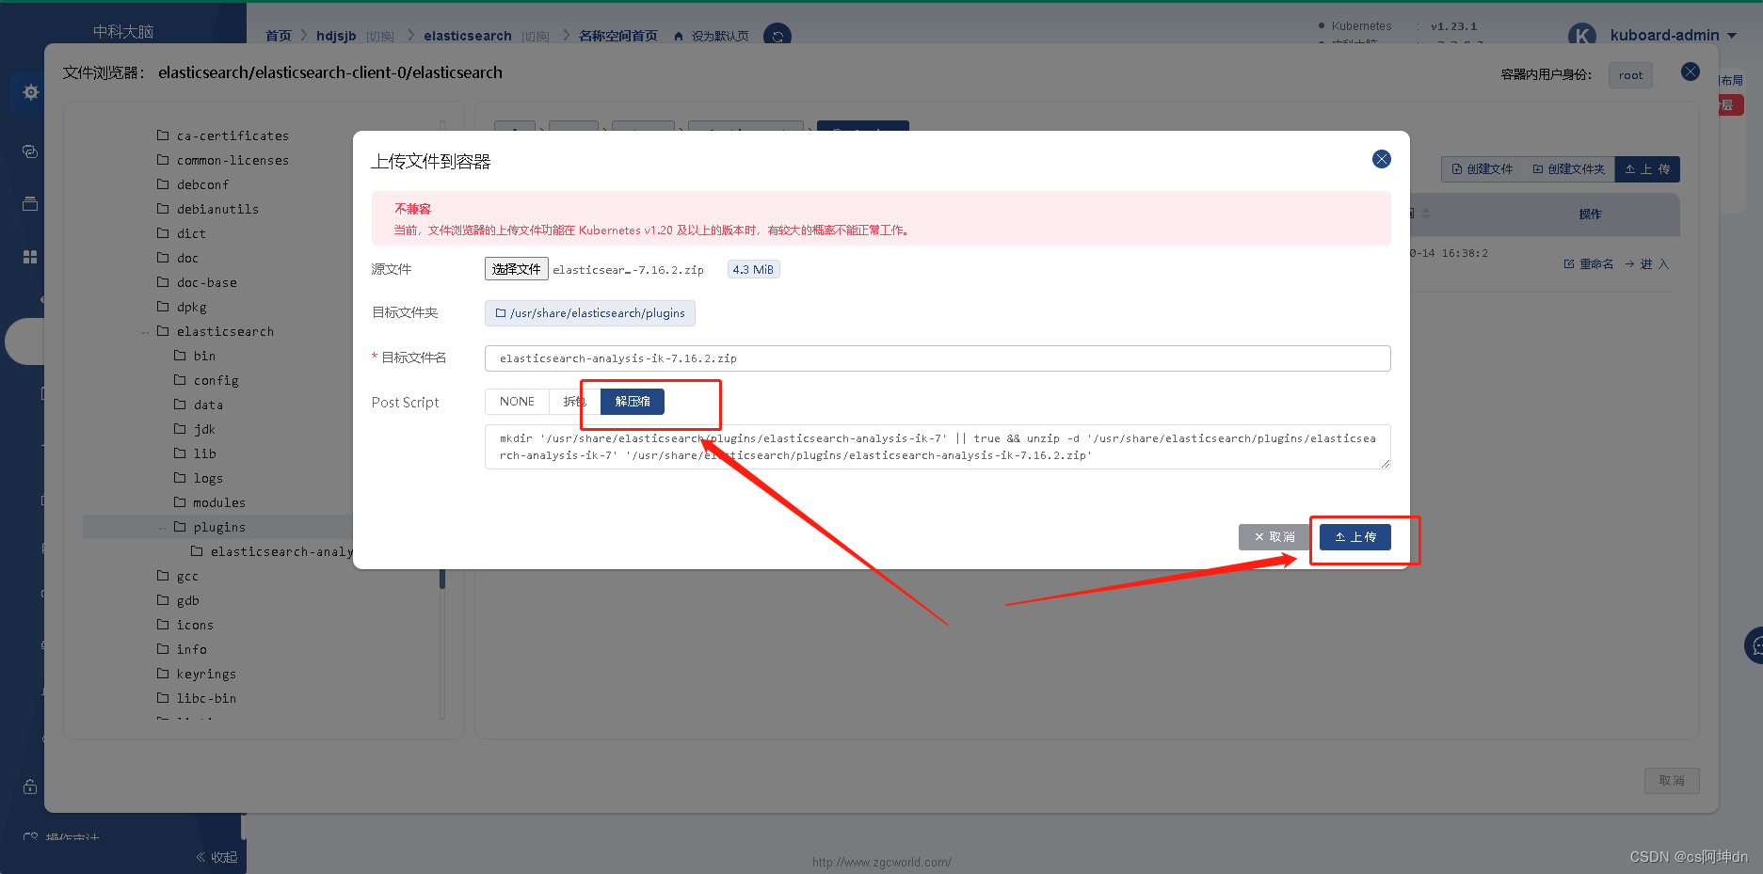The height and width of the screenshot is (874, 1763).
Task: Open the http://www.zgcworld.com/ footer link
Action: [x=882, y=862]
